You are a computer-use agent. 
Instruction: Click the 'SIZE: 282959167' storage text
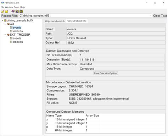[80, 99]
